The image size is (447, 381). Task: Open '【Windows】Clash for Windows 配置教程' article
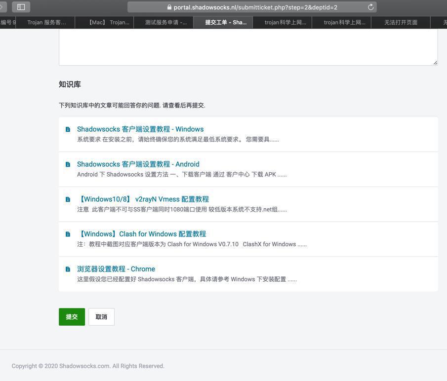[142, 234]
